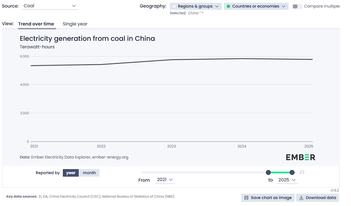The image size is (351, 206).
Task: Open the Countries or economies dropdown
Action: click(x=256, y=6)
